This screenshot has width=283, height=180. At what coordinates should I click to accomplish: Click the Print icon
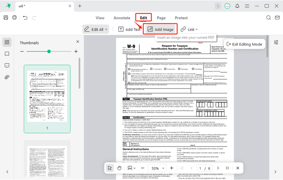[x=15, y=17]
